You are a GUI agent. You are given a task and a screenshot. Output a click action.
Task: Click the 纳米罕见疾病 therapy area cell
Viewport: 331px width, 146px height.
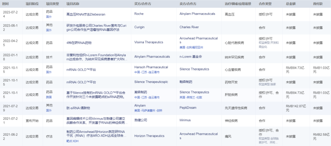click(x=234, y=57)
